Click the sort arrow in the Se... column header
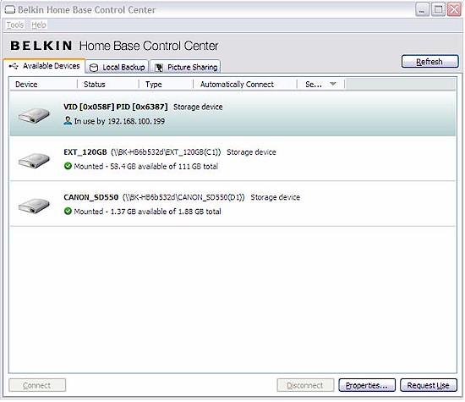The image size is (465, 402). tap(333, 84)
